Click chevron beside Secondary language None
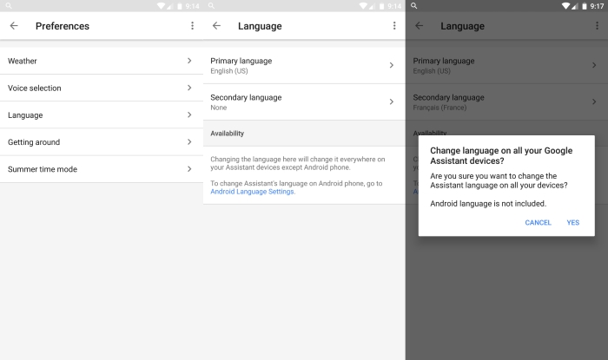Image resolution: width=608 pixels, height=360 pixels. [x=392, y=101]
